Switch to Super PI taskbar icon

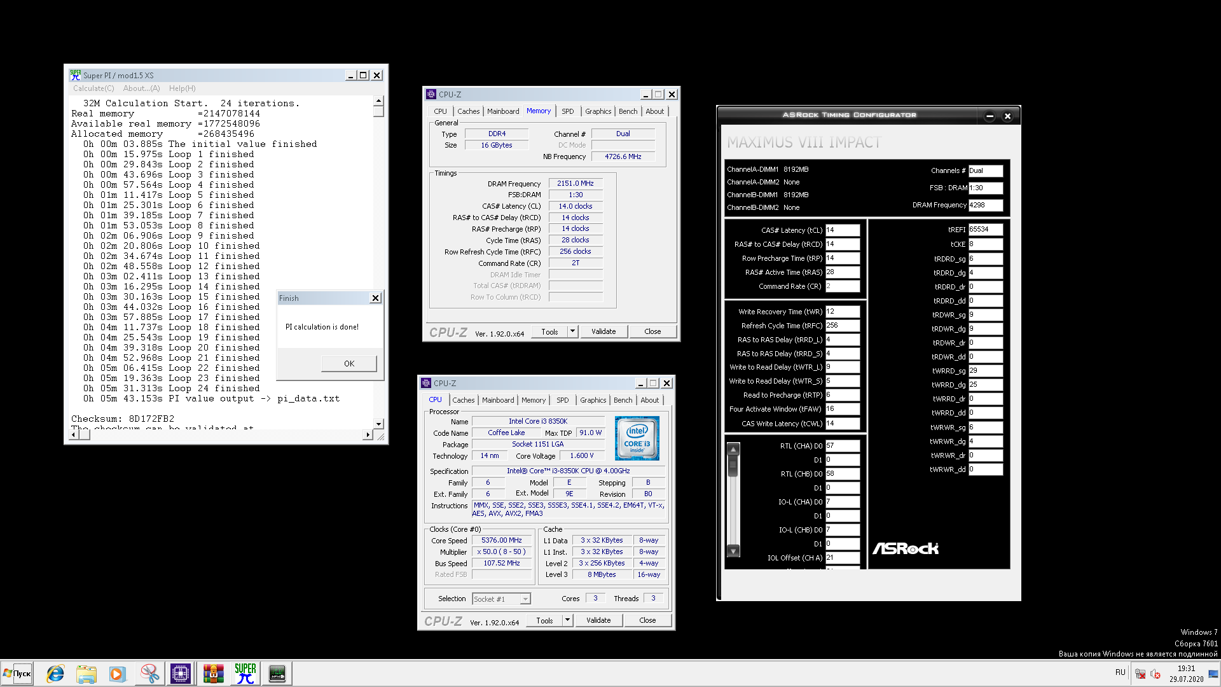(x=245, y=674)
